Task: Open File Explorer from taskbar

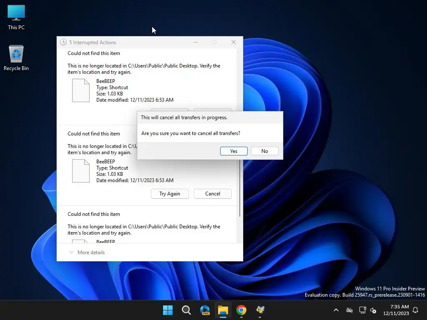Action: click(223, 310)
